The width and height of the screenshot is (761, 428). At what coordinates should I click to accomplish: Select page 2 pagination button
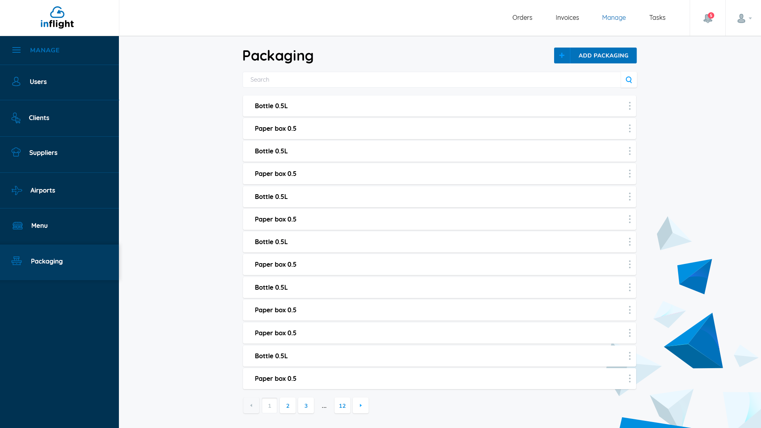coord(287,405)
